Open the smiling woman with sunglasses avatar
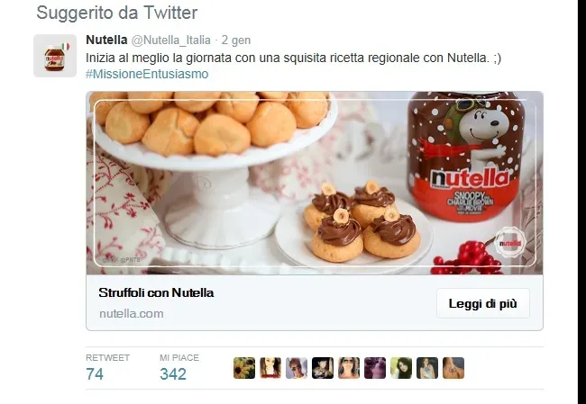 click(349, 368)
